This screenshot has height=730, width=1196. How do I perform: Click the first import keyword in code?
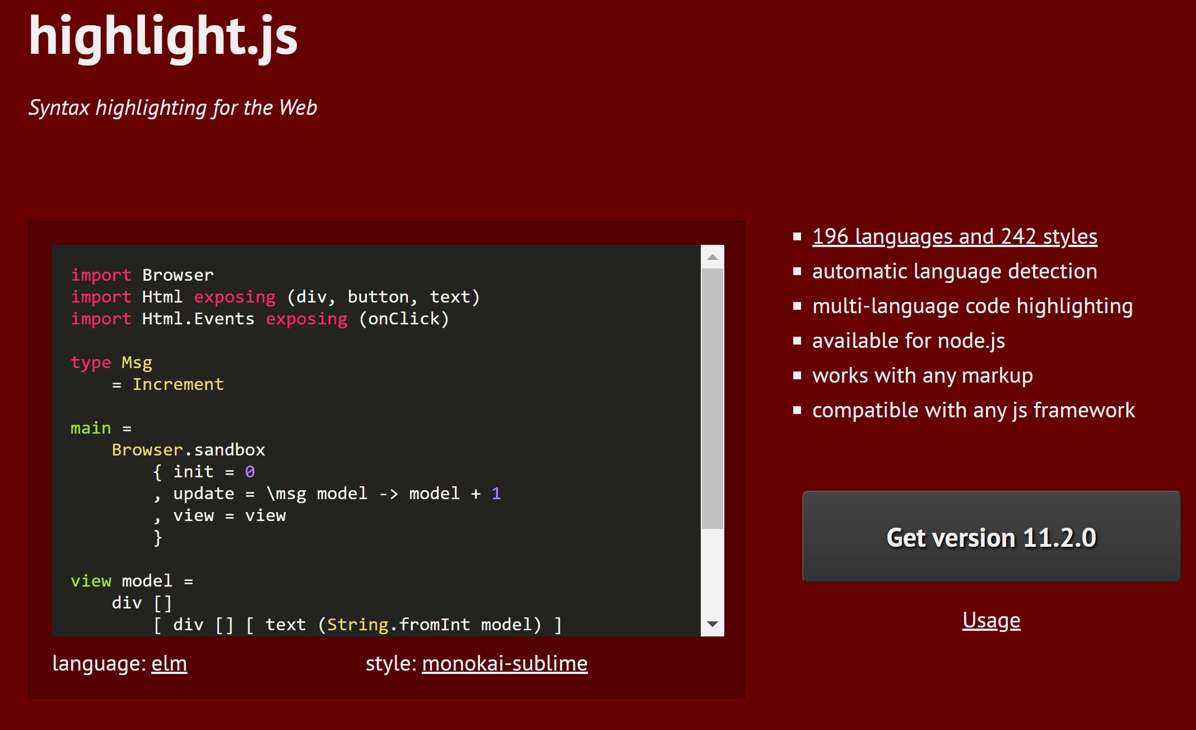coord(101,275)
